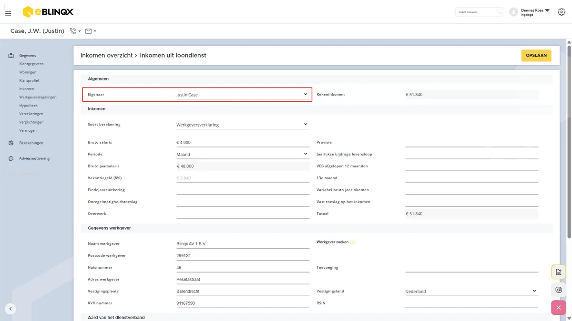This screenshot has width=572, height=321.
Task: Click the Gegevens sidebar icon
Action: tap(11, 56)
